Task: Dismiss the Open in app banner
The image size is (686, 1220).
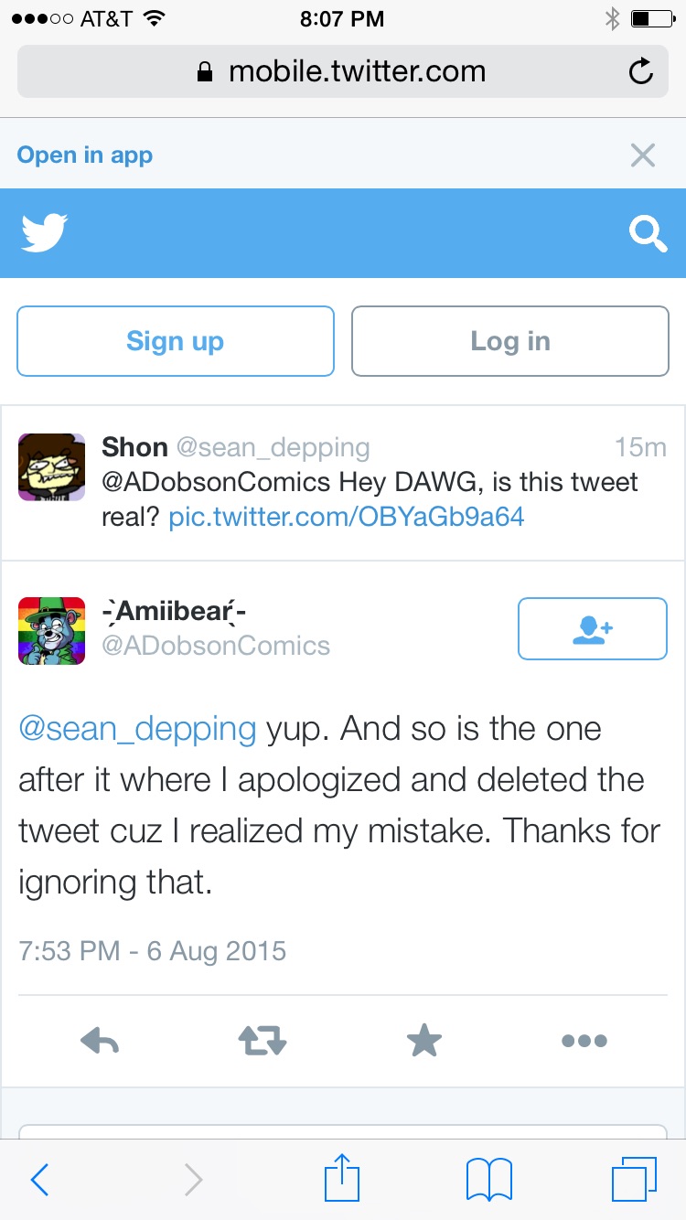Action: pos(643,155)
